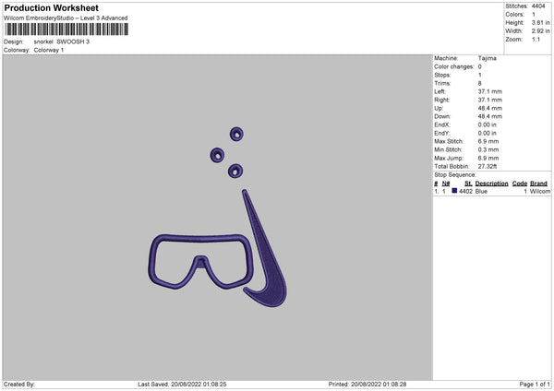Click the Total Bobbin value 27.32ft

click(x=488, y=166)
